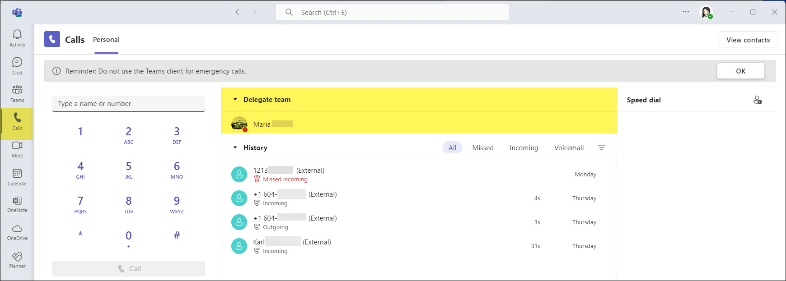
Task: Click the 'Type a name or number' field
Action: pyautogui.click(x=128, y=104)
